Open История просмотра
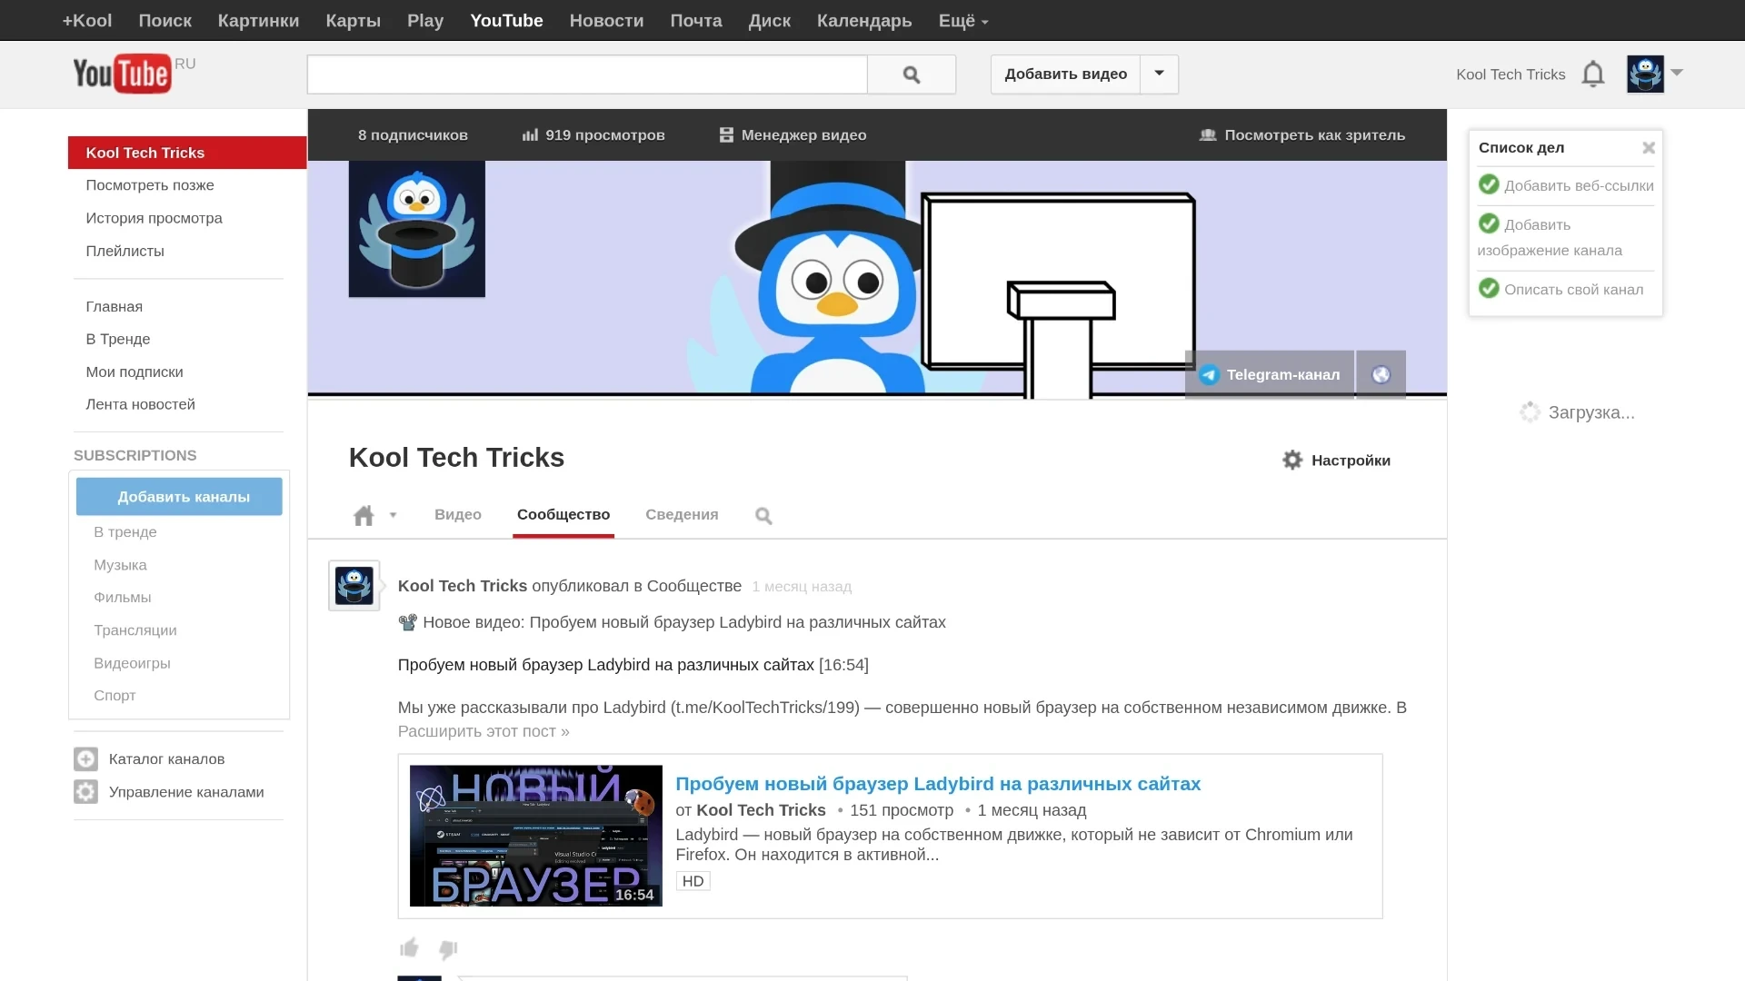 (154, 218)
